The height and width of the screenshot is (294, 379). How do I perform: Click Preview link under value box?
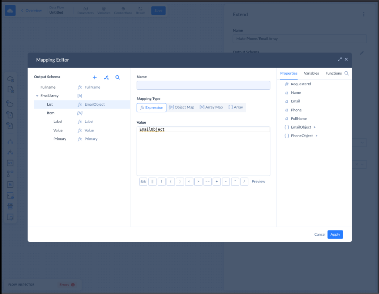[x=258, y=182]
